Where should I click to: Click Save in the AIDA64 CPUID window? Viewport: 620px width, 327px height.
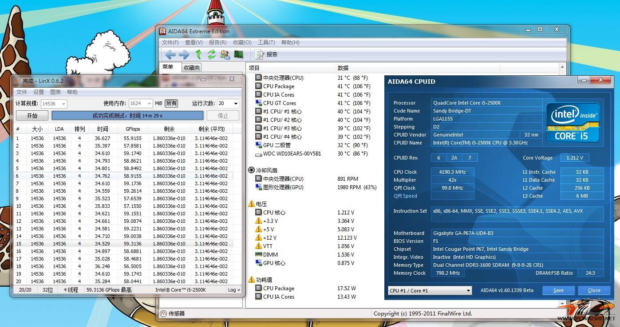click(558, 291)
